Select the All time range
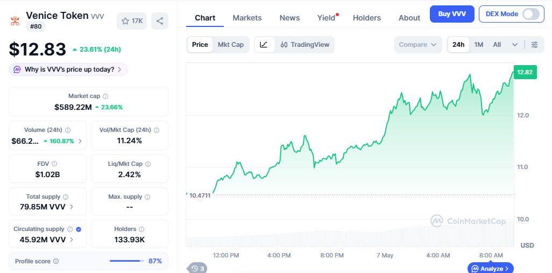Viewport: 552px width, 273px height. tap(497, 45)
